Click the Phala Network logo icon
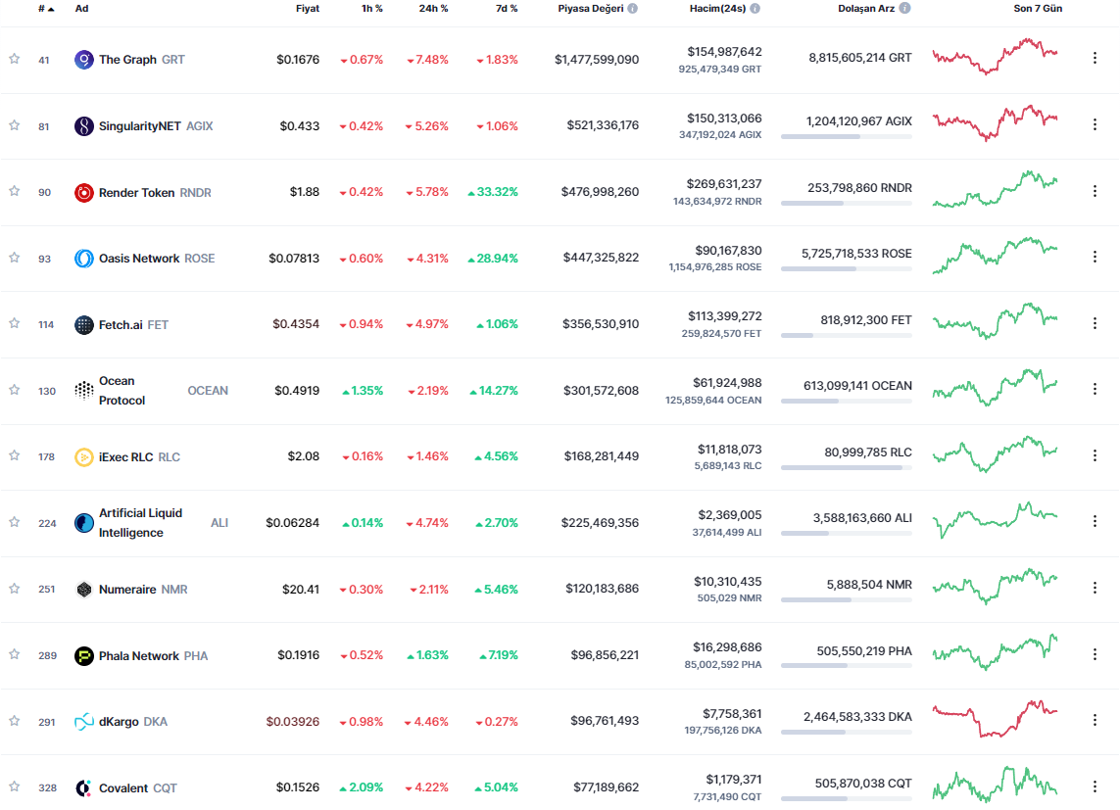The width and height of the screenshot is (1120, 810). [x=84, y=656]
